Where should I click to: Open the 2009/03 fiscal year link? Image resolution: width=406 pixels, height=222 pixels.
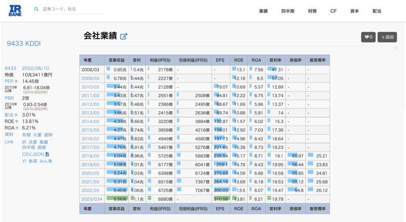click(x=90, y=78)
